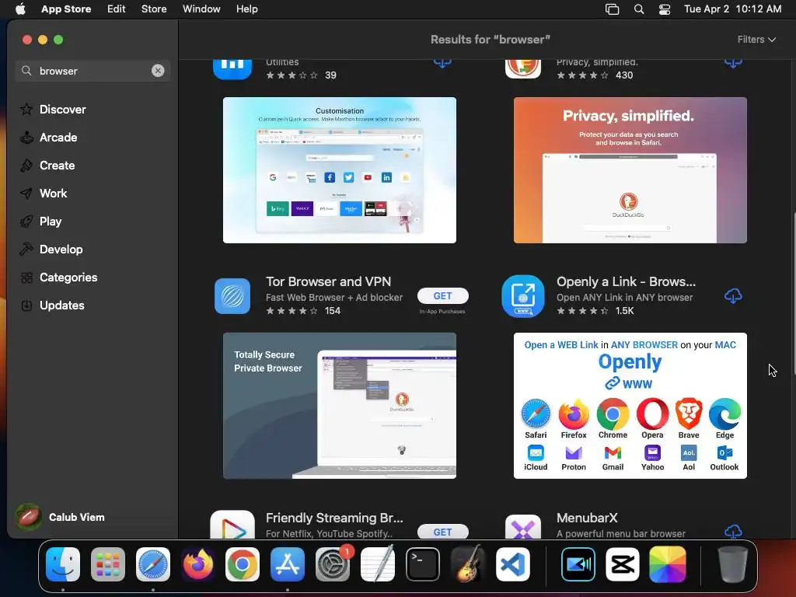Open the Arcade section
This screenshot has width=796, height=597.
58,137
